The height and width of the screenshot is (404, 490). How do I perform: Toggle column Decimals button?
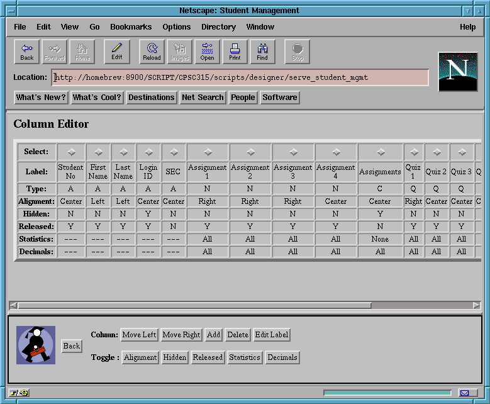(282, 357)
